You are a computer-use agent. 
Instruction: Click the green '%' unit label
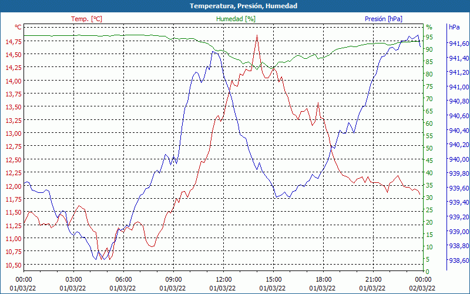point(429,27)
